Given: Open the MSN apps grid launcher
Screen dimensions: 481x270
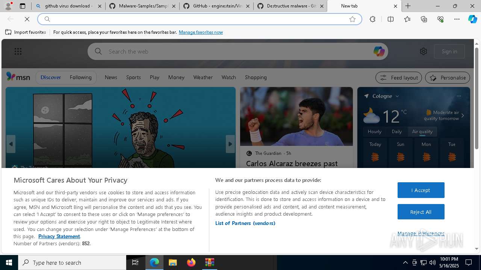Looking at the screenshot, I should (x=18, y=51).
